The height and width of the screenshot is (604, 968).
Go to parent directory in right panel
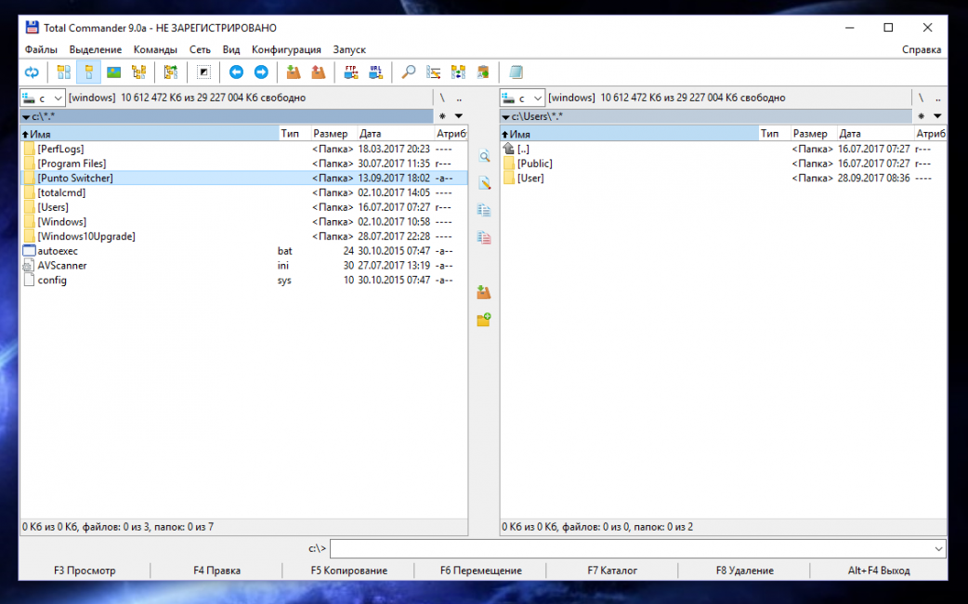937,98
